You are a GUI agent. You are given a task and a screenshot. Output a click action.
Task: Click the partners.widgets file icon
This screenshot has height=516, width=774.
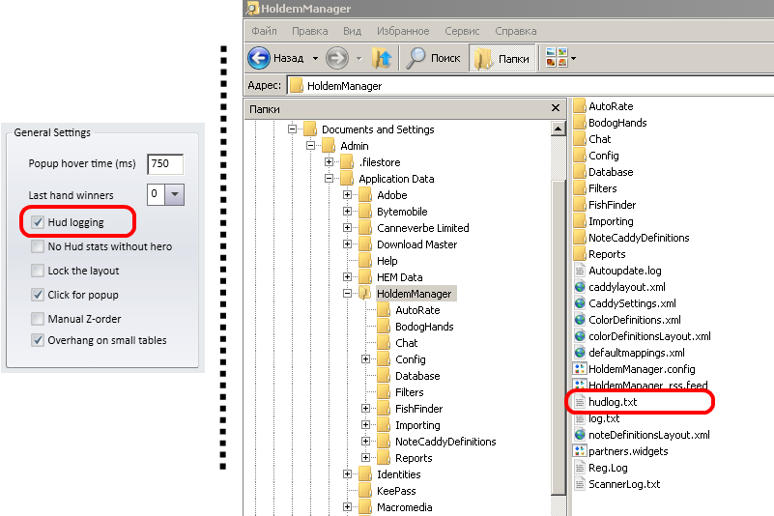tap(580, 451)
